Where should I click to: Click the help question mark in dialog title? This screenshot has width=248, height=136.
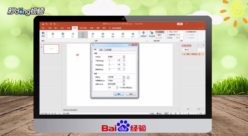pyautogui.click(x=130, y=45)
